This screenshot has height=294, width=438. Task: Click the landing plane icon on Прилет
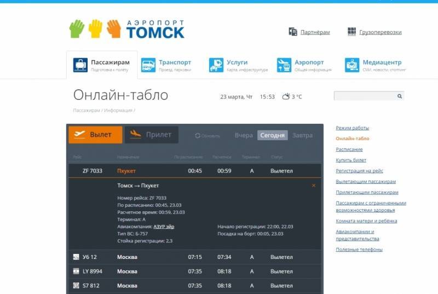click(x=136, y=134)
